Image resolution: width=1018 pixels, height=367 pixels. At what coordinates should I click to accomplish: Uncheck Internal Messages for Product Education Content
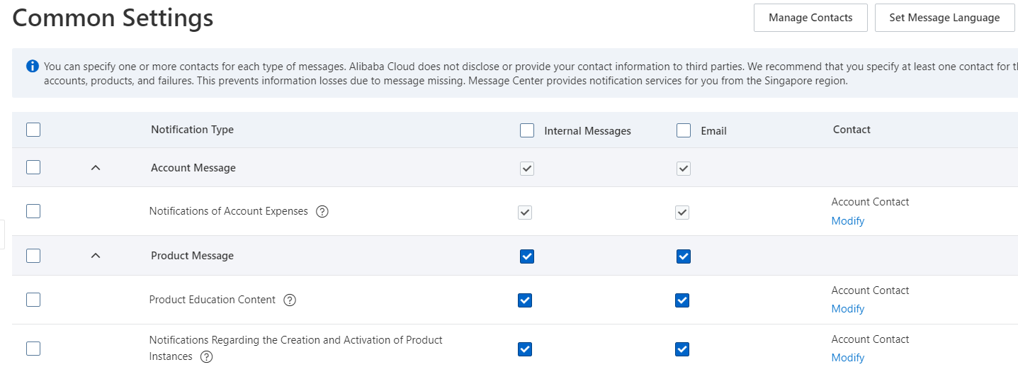[x=525, y=300]
